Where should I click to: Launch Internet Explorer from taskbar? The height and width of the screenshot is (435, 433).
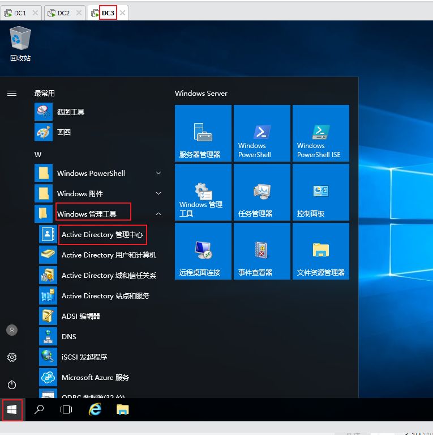point(95,409)
